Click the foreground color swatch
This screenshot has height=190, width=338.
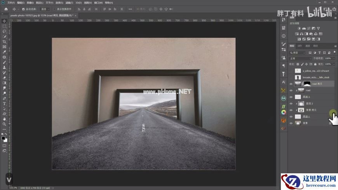click(x=3, y=138)
